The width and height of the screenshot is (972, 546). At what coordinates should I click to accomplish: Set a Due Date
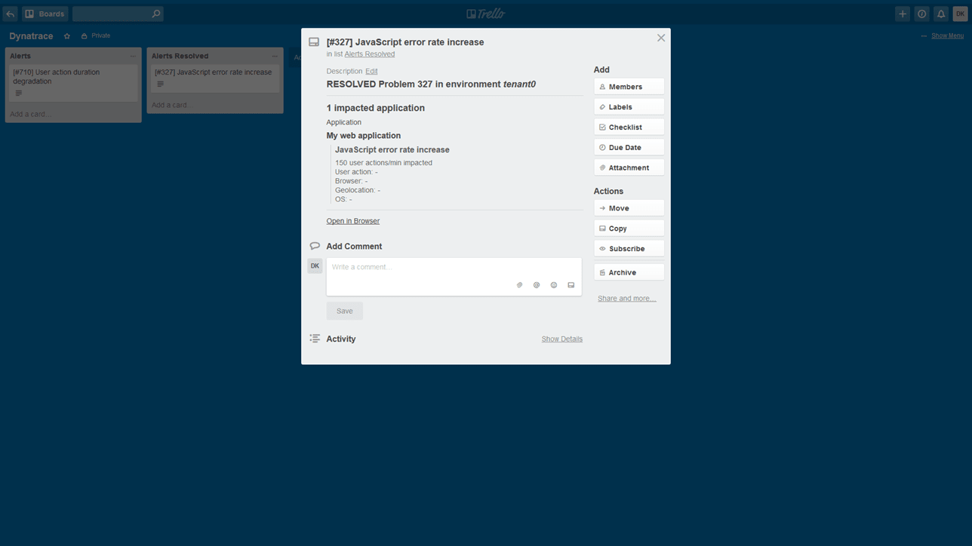coord(629,148)
